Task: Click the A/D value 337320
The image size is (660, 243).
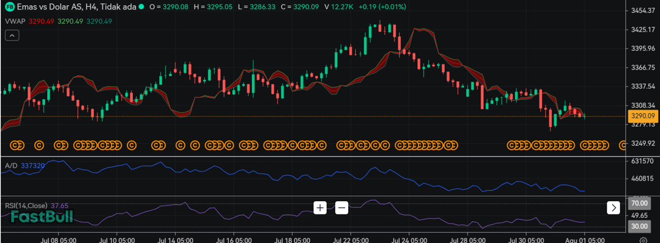Action: pyautogui.click(x=32, y=166)
